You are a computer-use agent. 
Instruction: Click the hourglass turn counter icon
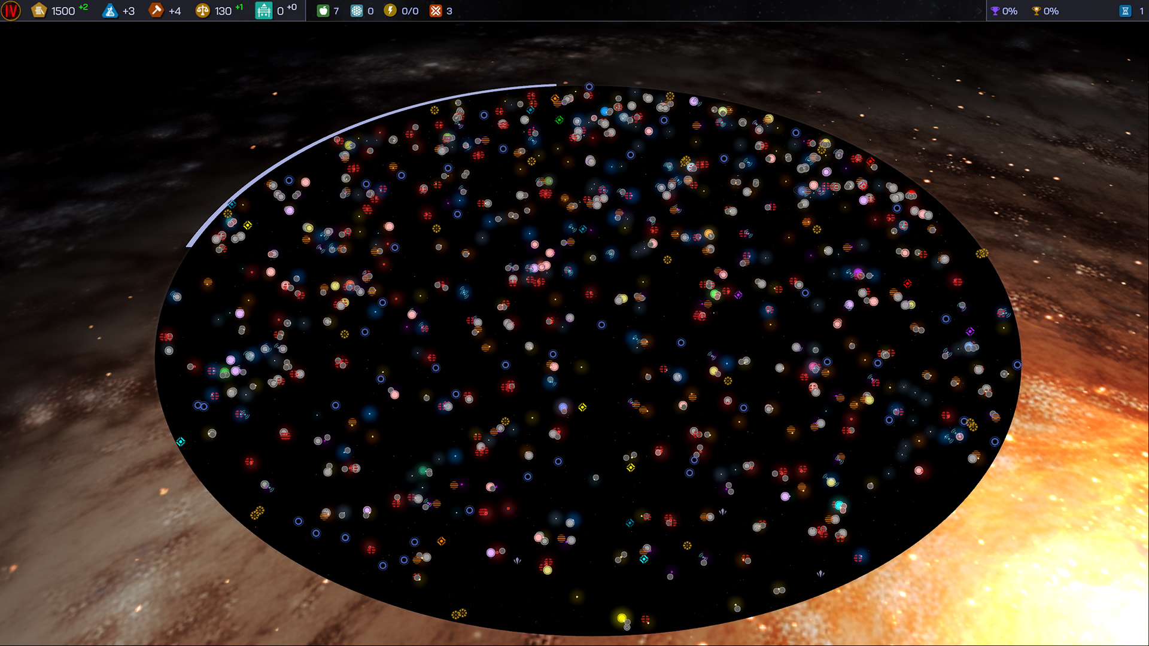click(x=1125, y=11)
